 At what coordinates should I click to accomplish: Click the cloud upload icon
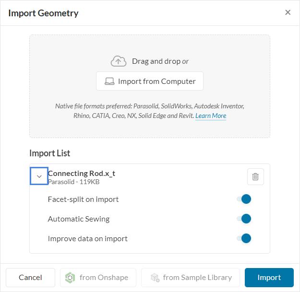(119, 61)
